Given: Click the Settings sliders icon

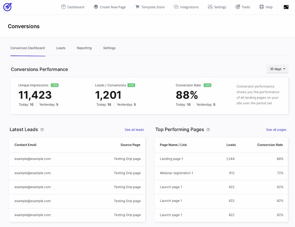Looking at the screenshot, I should click(x=210, y=7).
